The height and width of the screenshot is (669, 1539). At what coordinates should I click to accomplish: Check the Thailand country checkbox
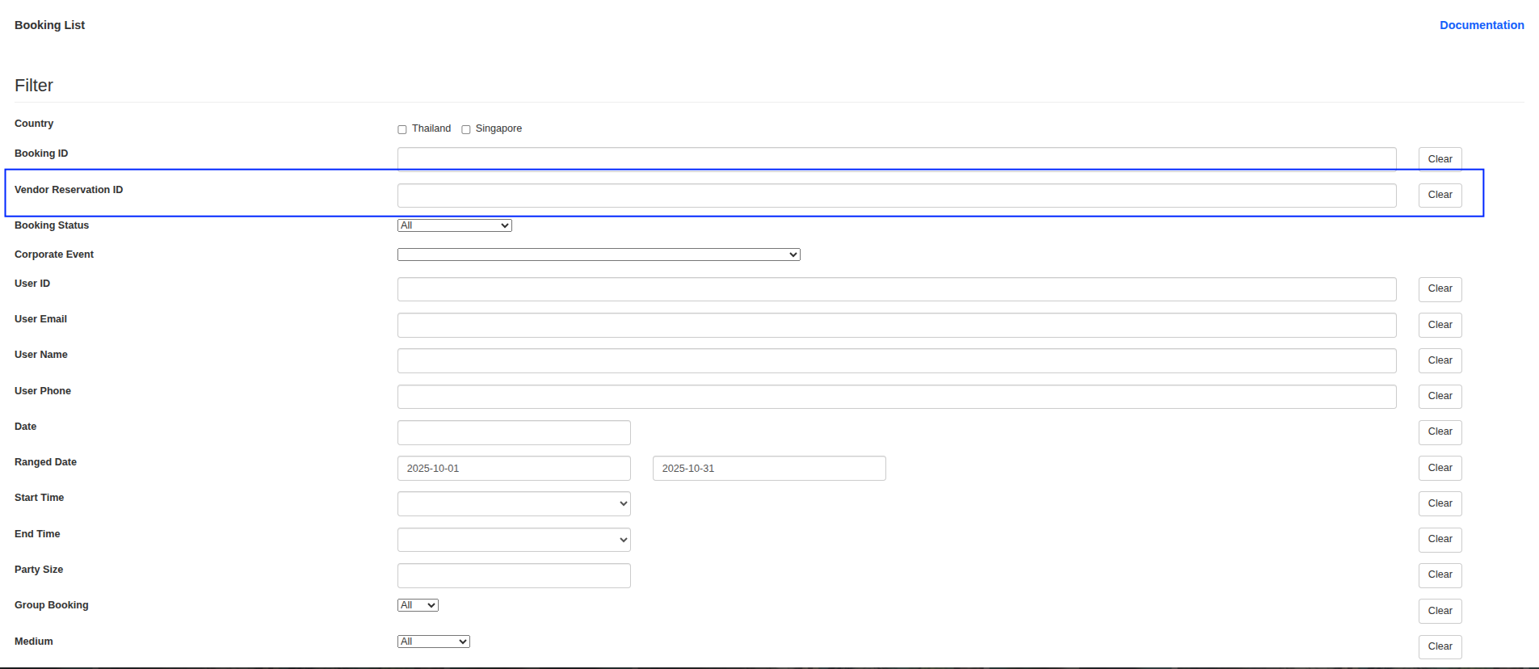click(x=402, y=129)
